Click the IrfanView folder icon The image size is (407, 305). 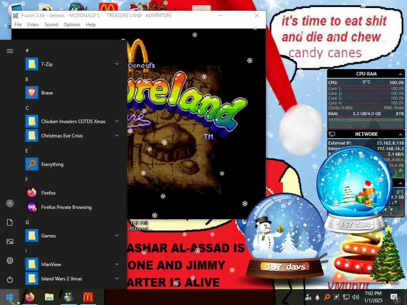[32, 264]
